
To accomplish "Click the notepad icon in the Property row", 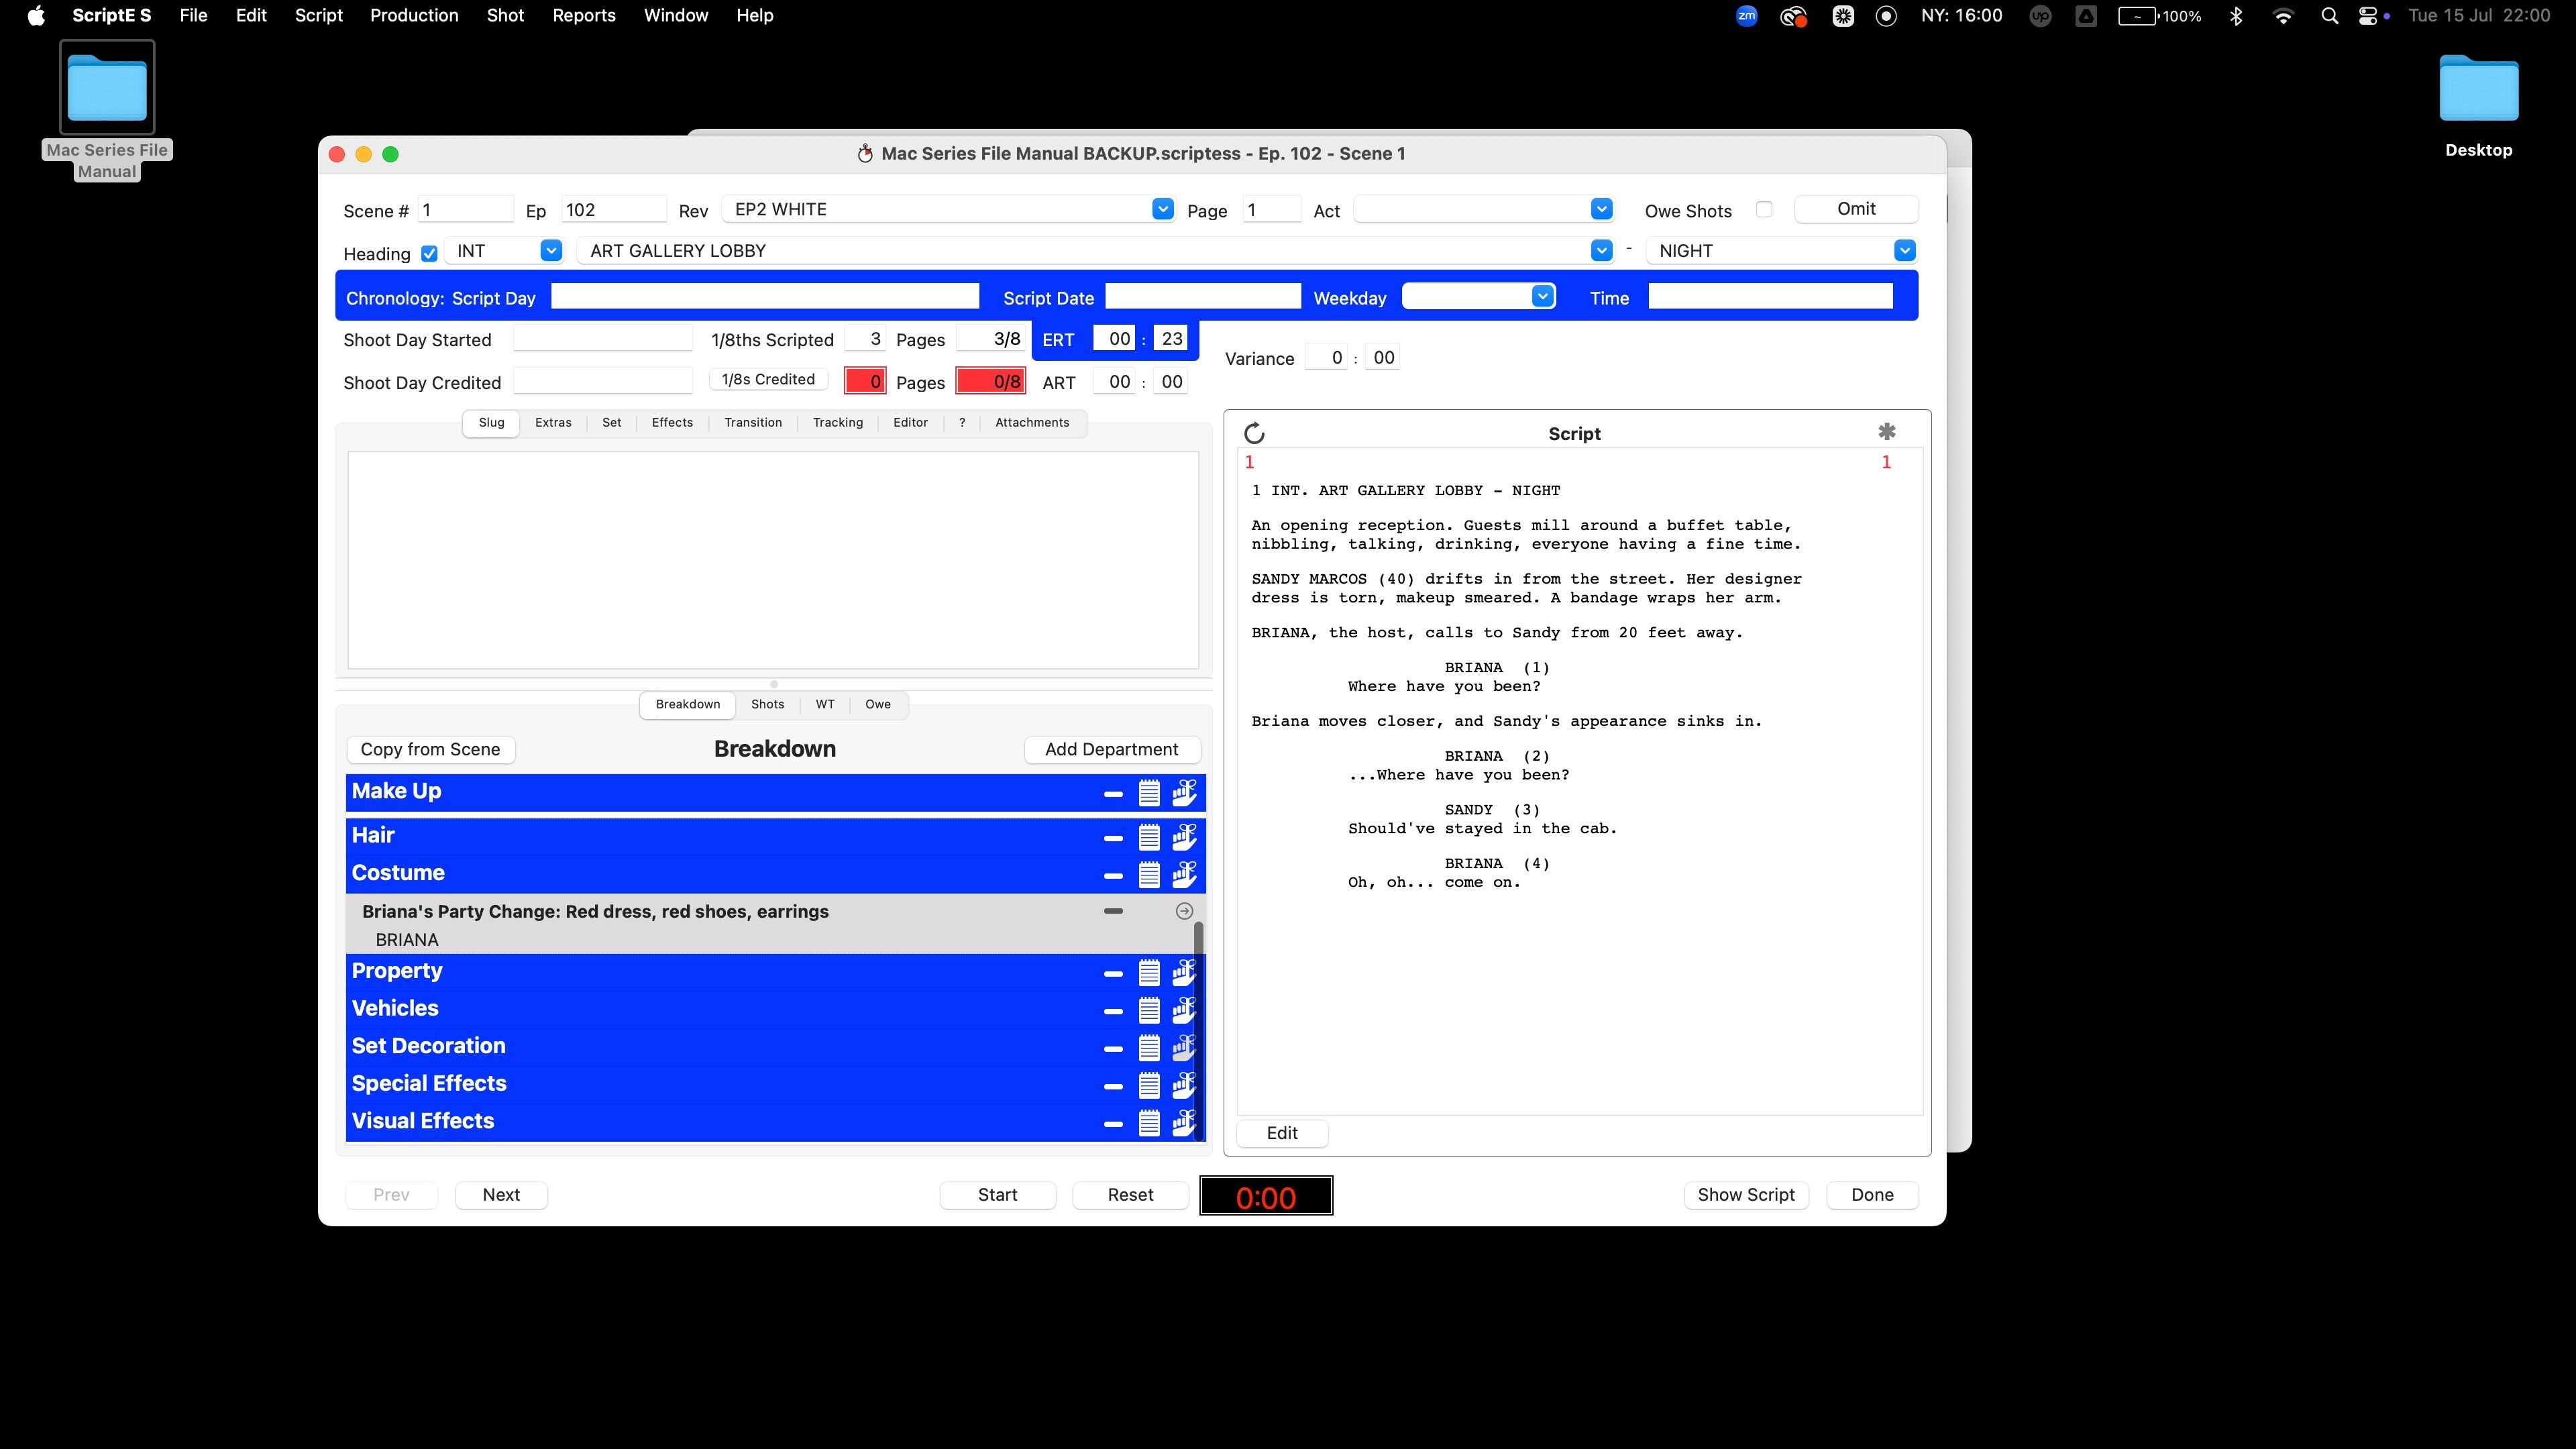I will click(1149, 972).
